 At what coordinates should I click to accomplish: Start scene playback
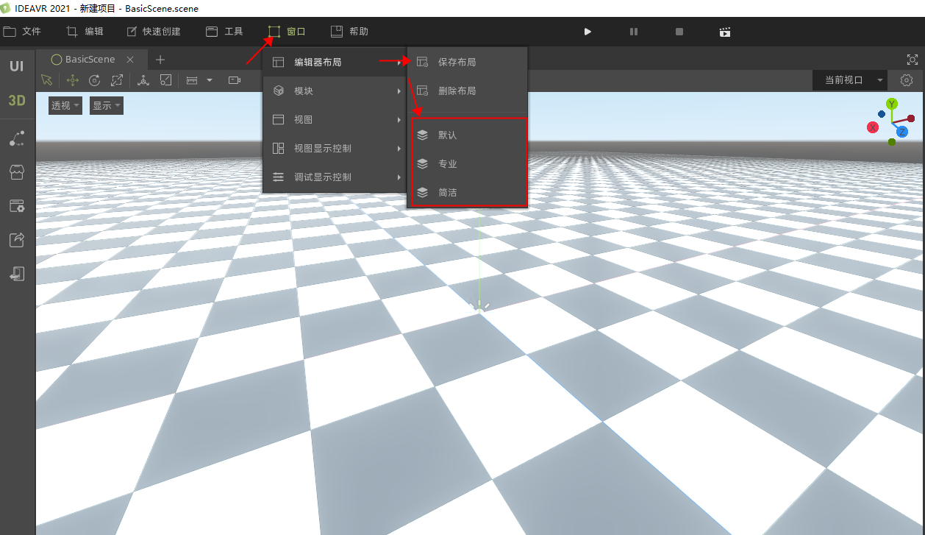coord(587,32)
